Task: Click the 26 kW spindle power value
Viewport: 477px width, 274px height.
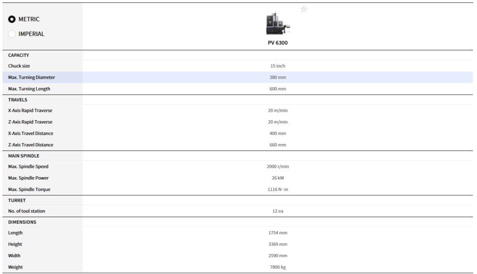Action: 278,178
